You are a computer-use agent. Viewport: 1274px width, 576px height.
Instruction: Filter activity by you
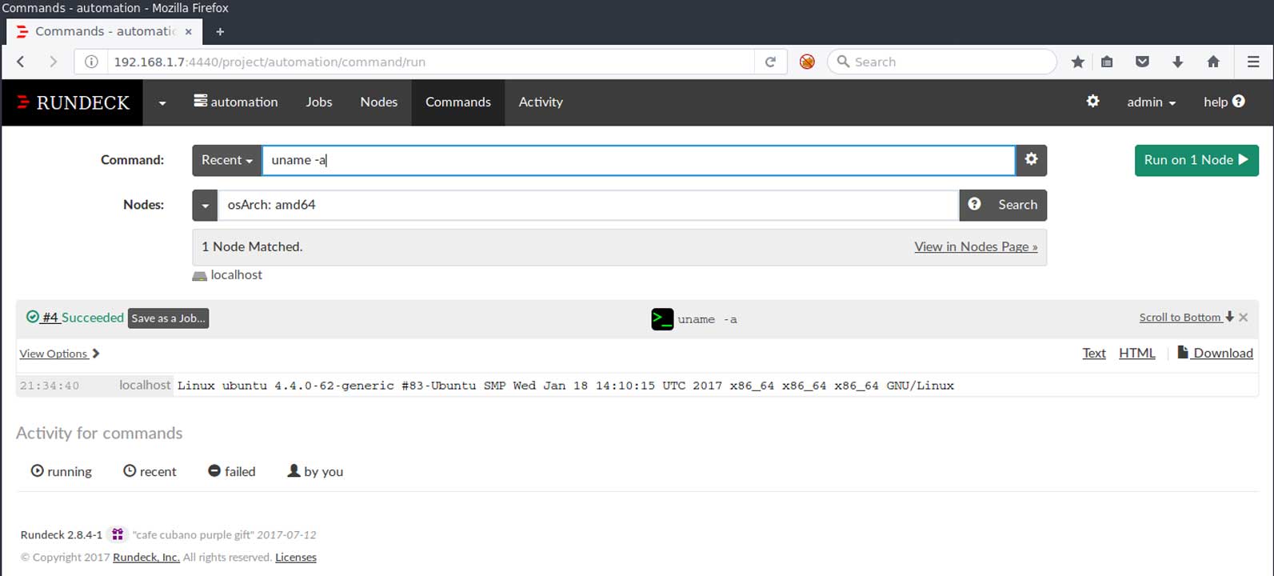315,471
